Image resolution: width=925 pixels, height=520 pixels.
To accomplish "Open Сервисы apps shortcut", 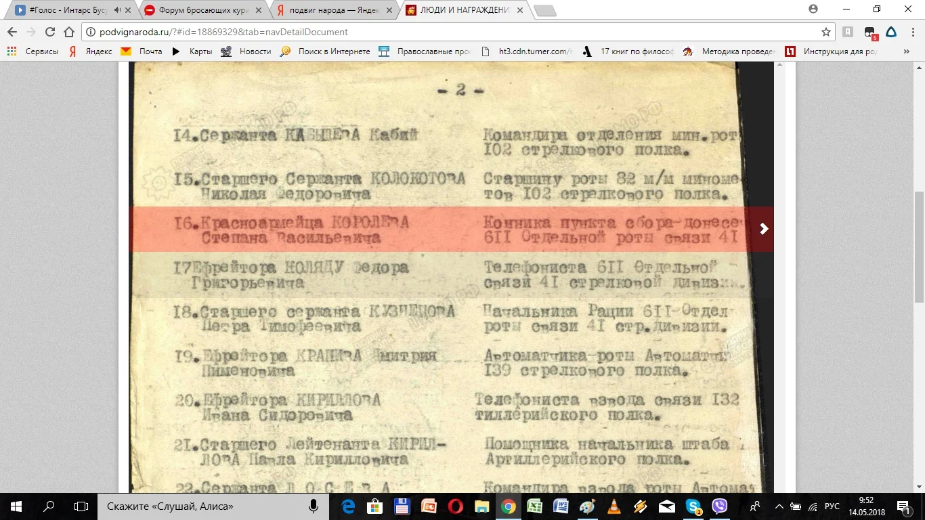I will click(x=33, y=51).
